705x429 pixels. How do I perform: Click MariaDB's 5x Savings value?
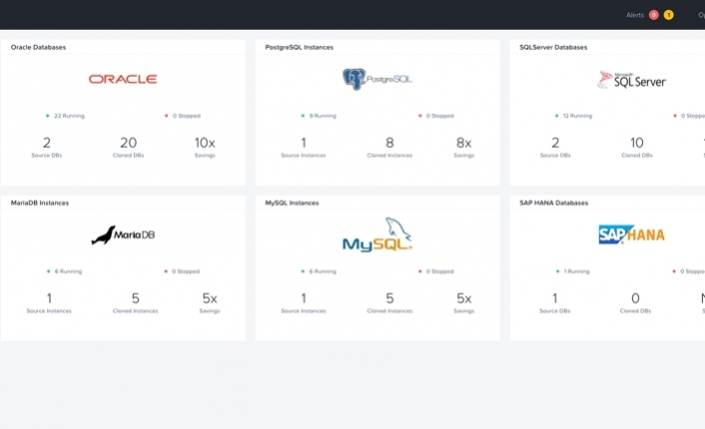click(210, 303)
